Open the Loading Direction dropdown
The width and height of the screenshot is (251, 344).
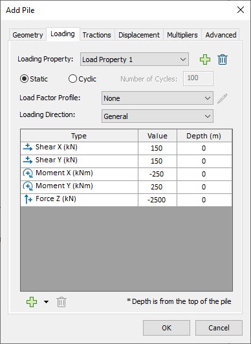(157, 116)
